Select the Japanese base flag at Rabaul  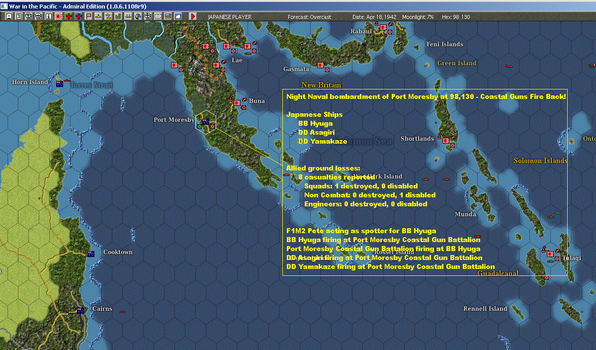pos(383,27)
